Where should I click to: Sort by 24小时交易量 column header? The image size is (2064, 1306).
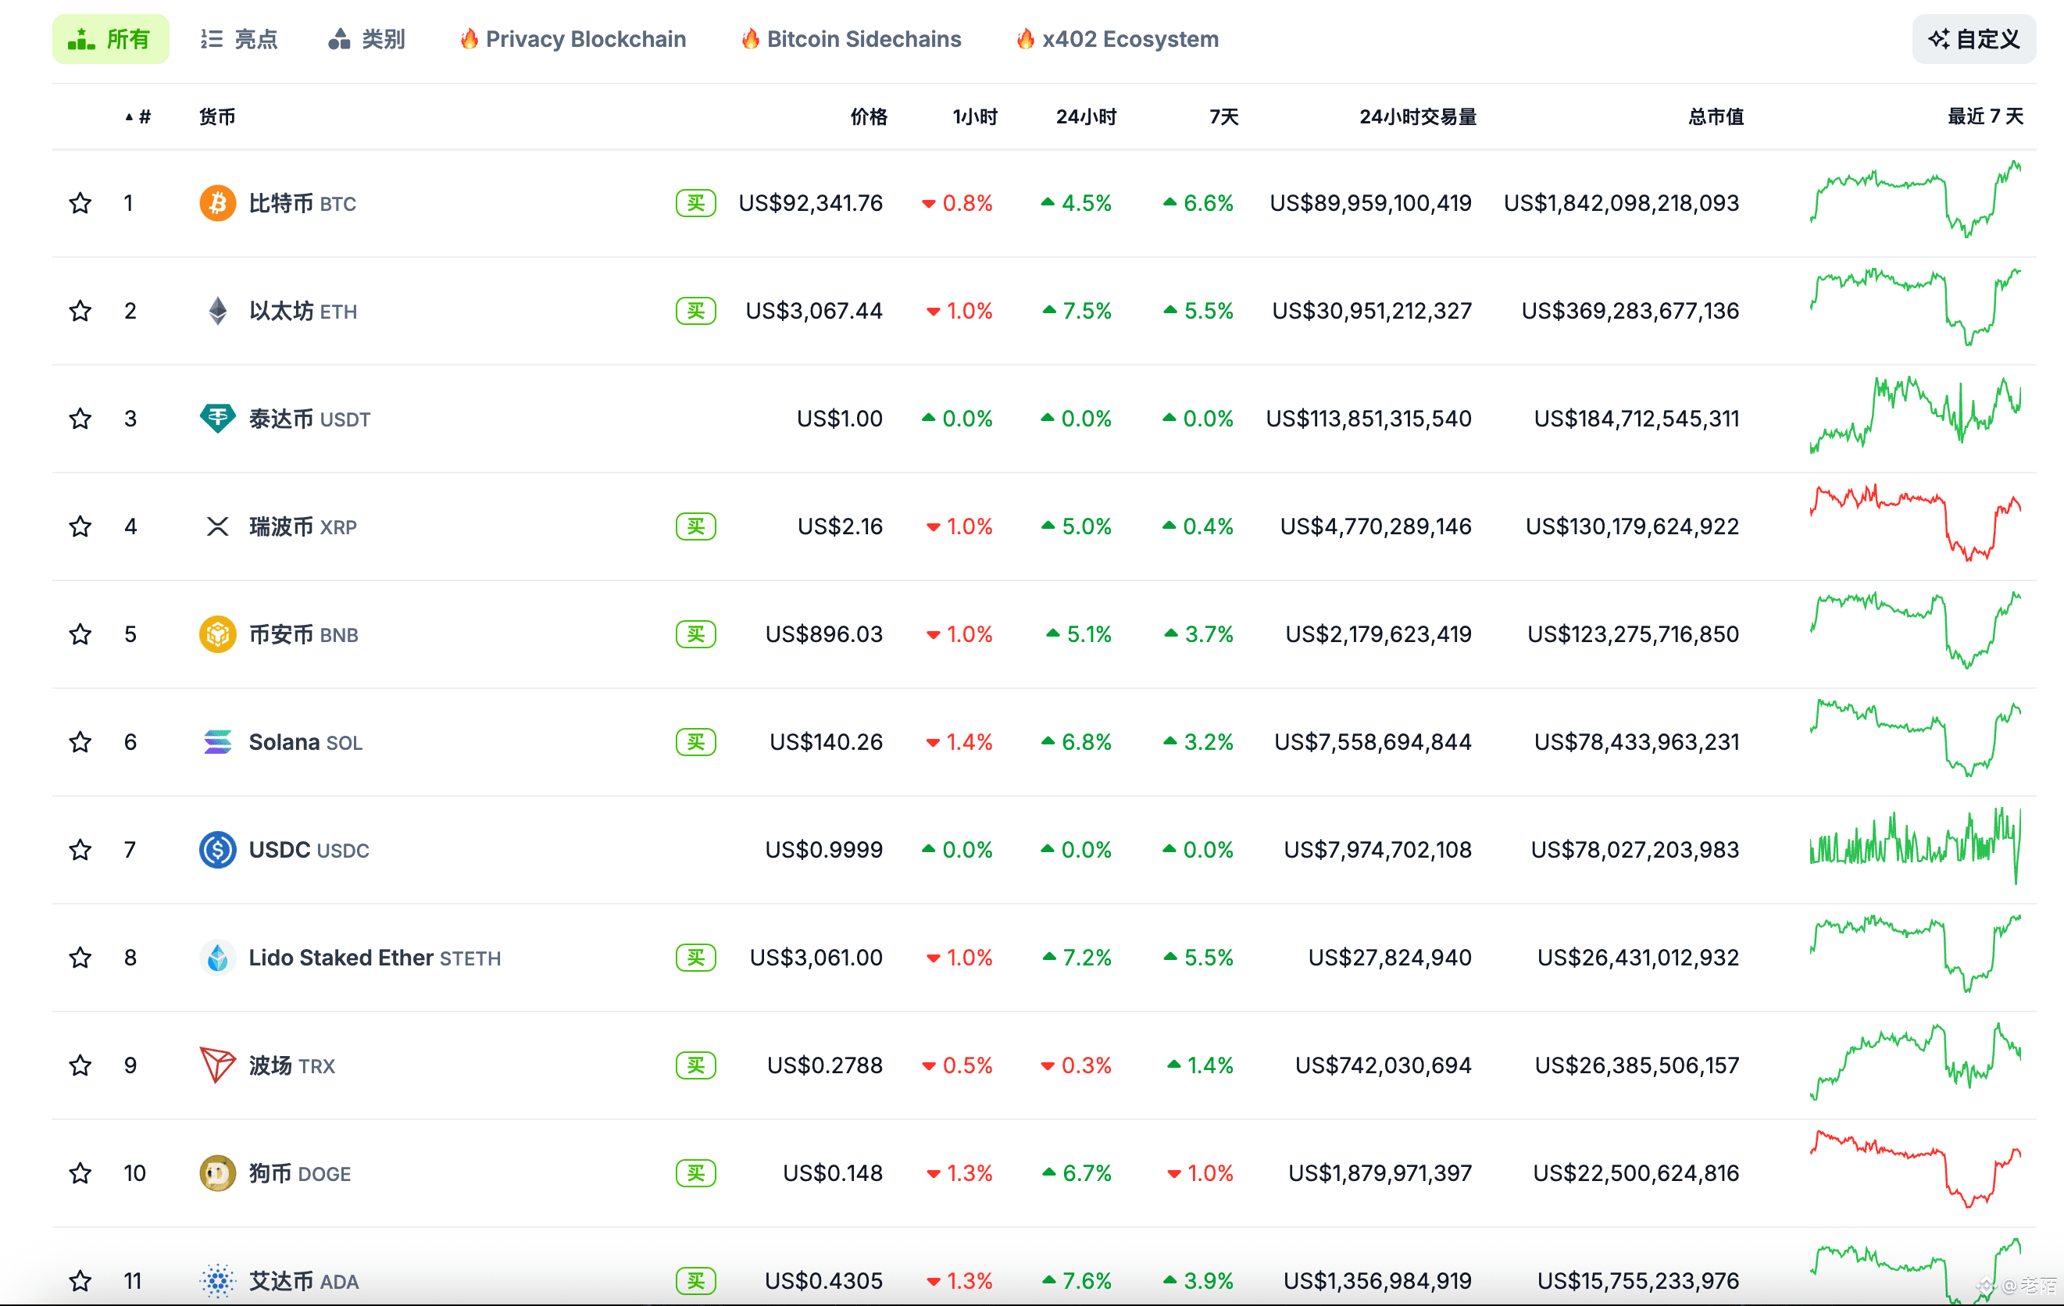pos(1417,116)
